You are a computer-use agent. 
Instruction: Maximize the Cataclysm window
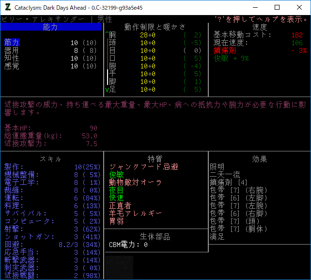[277, 7]
